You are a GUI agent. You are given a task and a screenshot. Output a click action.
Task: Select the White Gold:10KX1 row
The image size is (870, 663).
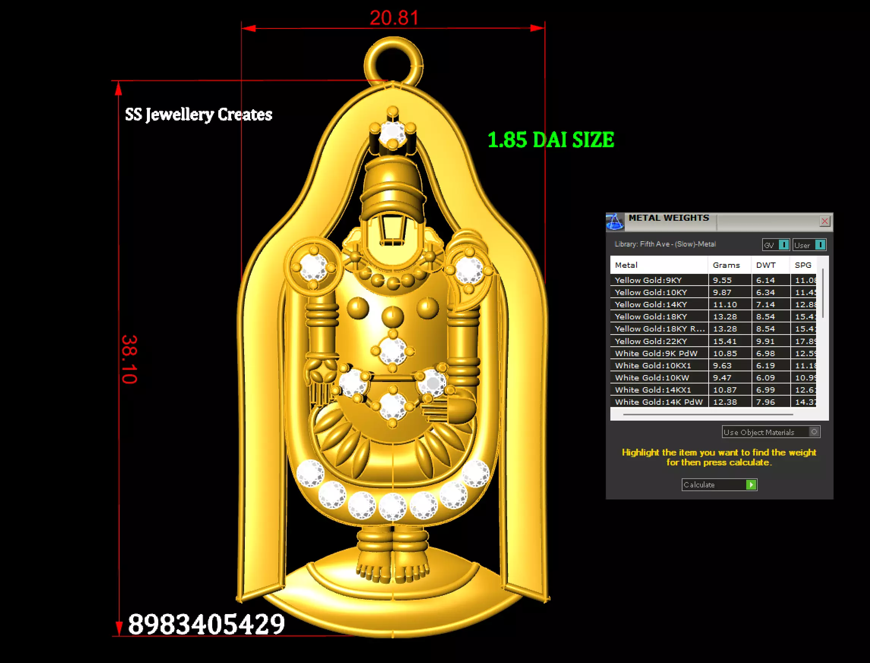(713, 365)
